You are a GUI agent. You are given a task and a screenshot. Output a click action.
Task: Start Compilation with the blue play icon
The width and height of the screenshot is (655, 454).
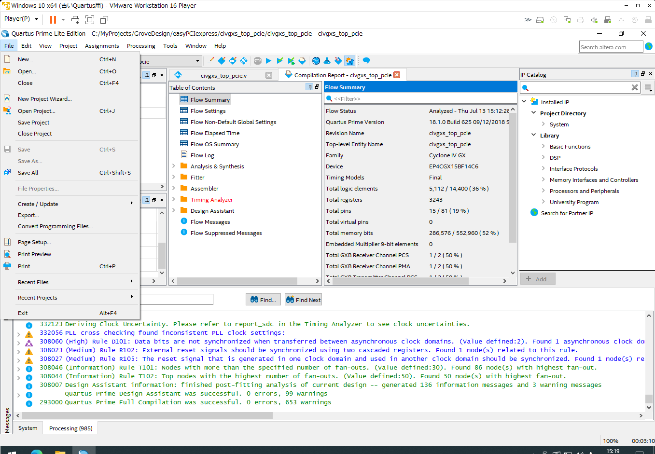point(268,61)
